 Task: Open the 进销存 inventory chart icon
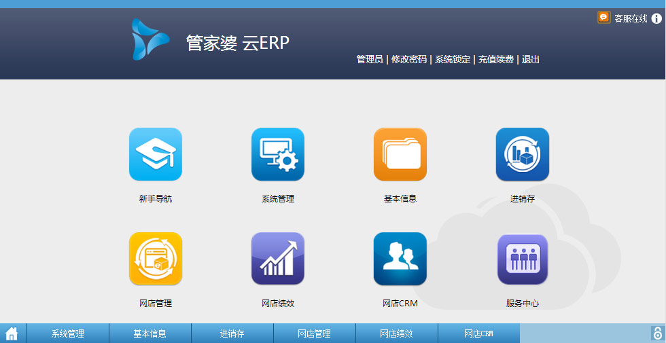coord(523,154)
